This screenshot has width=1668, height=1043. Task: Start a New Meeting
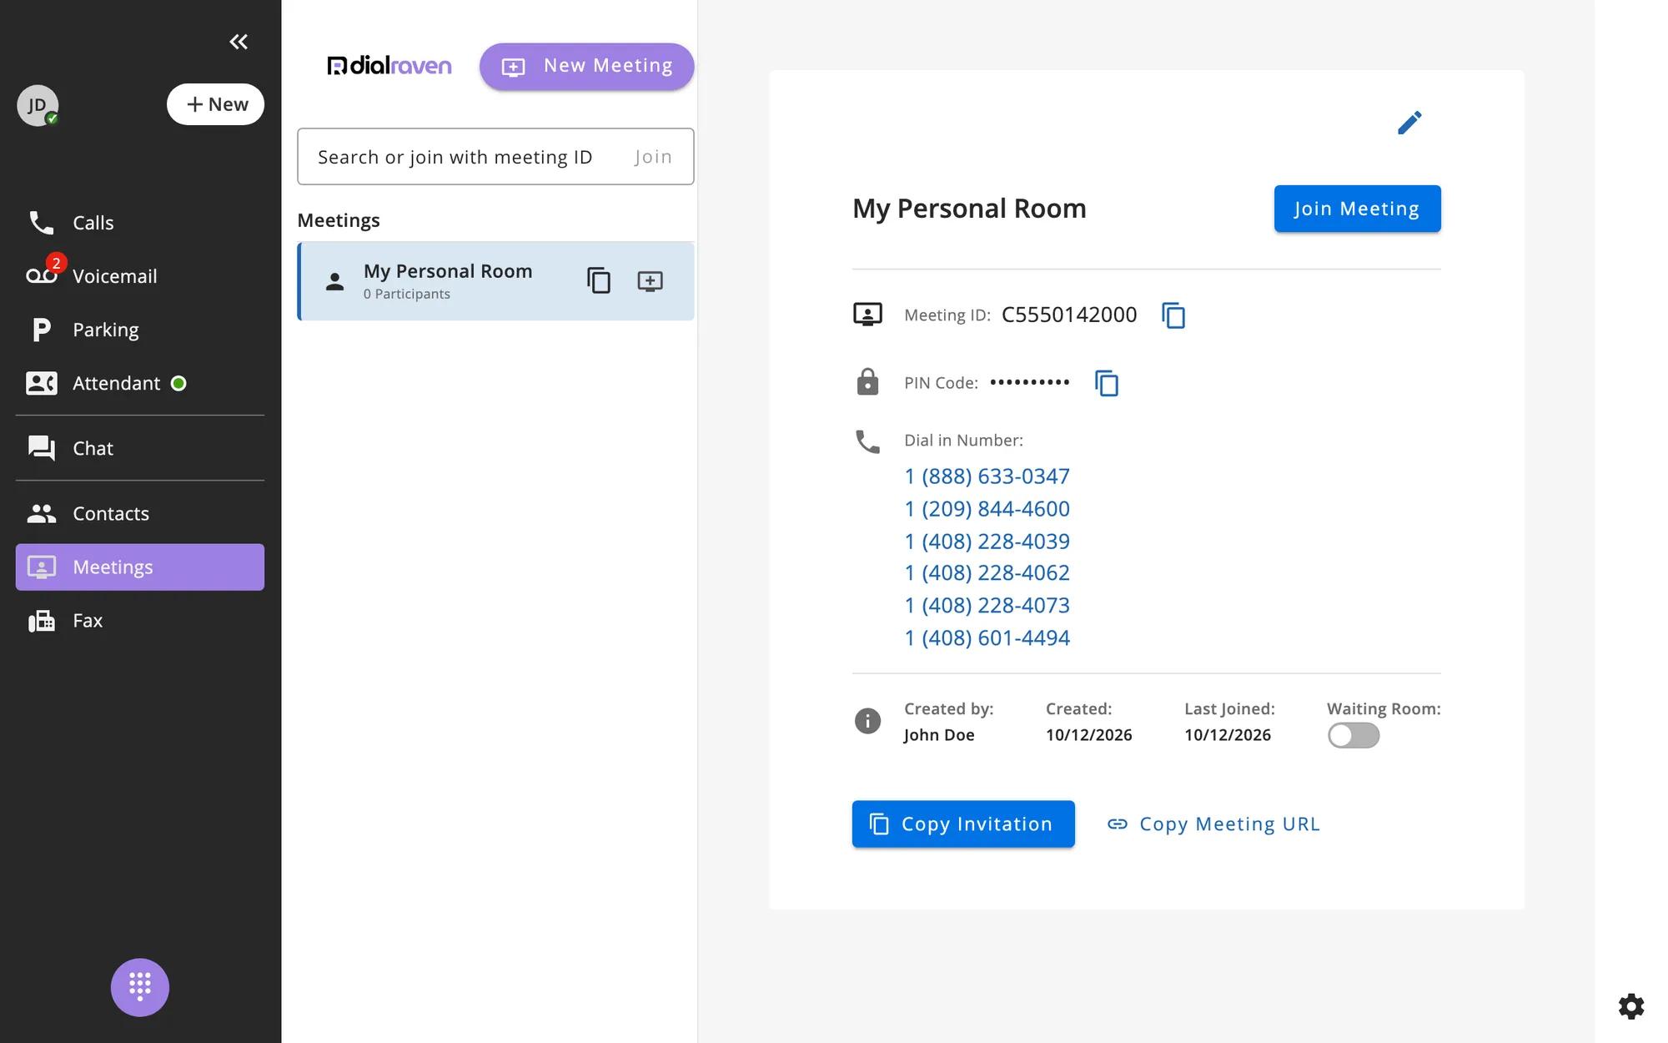586,66
